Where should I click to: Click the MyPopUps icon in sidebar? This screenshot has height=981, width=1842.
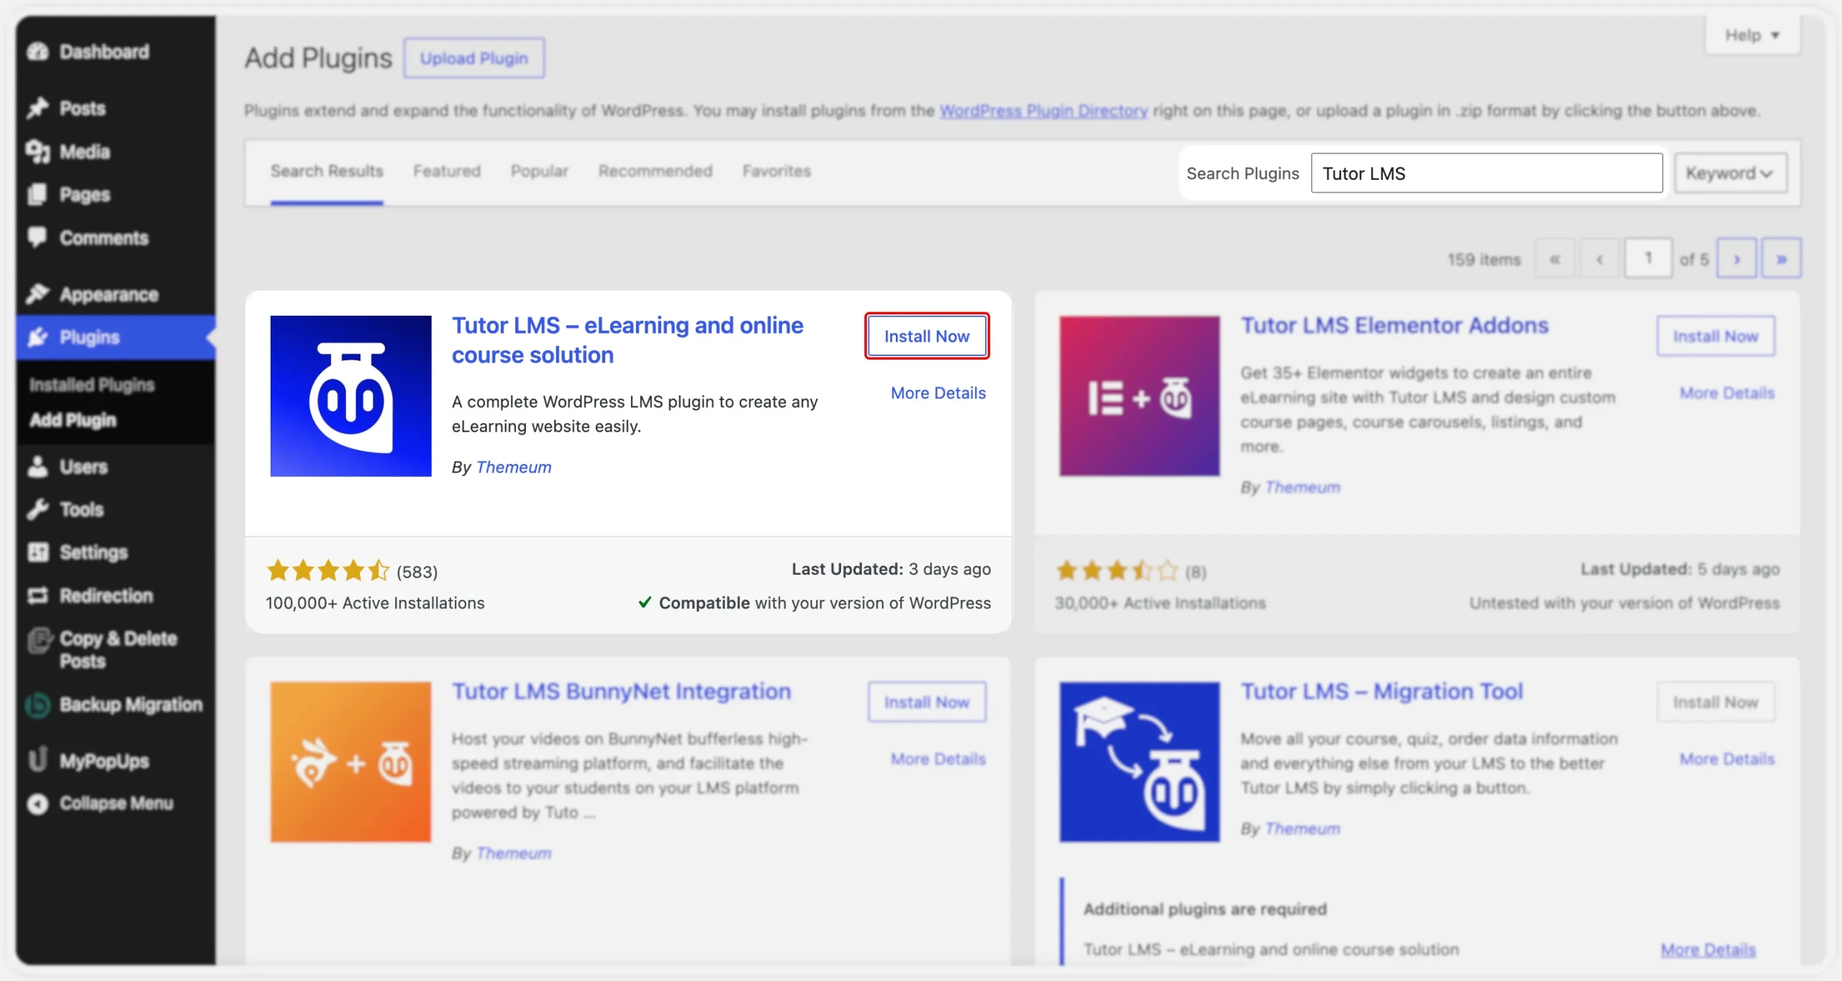[37, 760]
